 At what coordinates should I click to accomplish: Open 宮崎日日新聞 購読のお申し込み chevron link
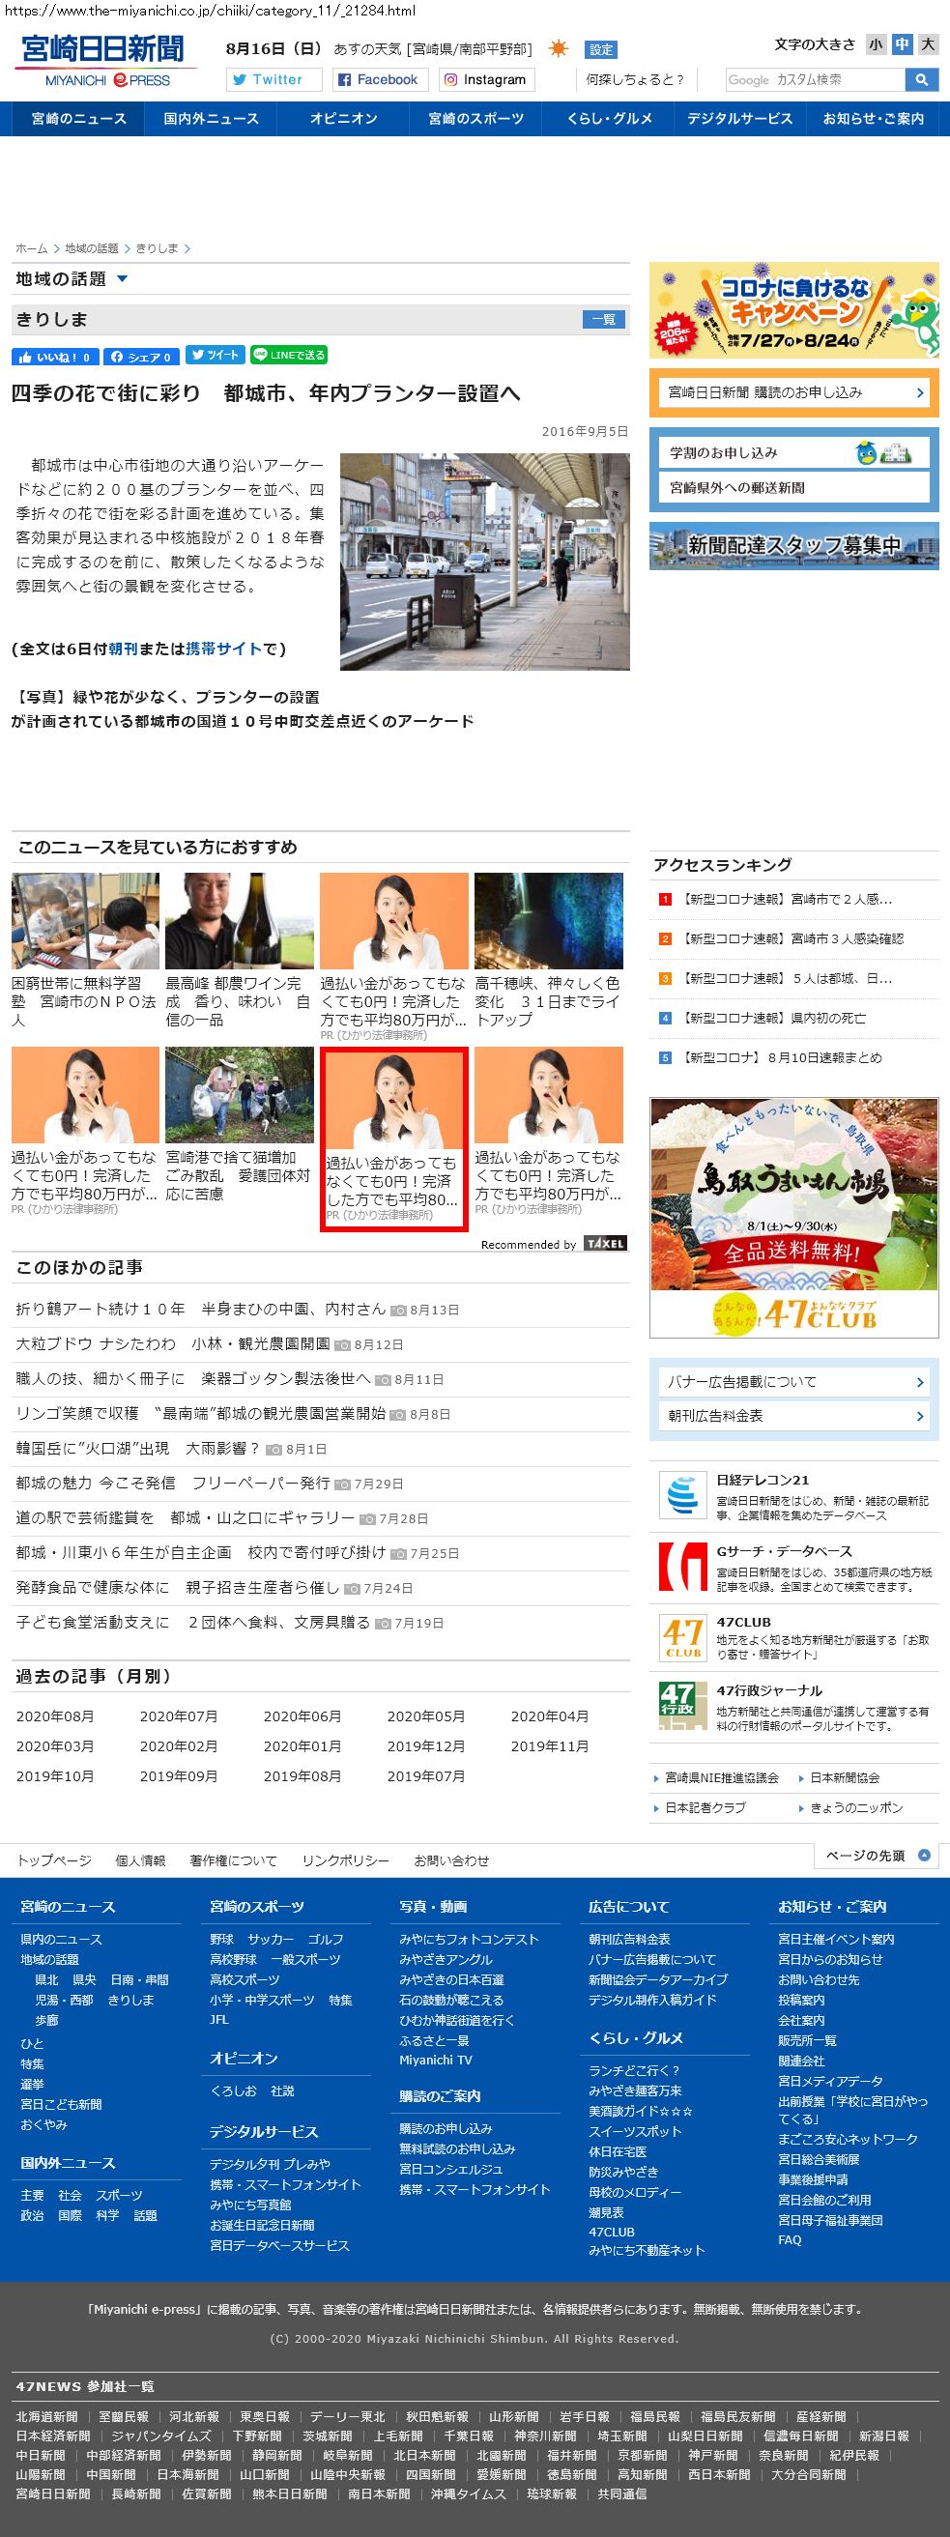(919, 393)
